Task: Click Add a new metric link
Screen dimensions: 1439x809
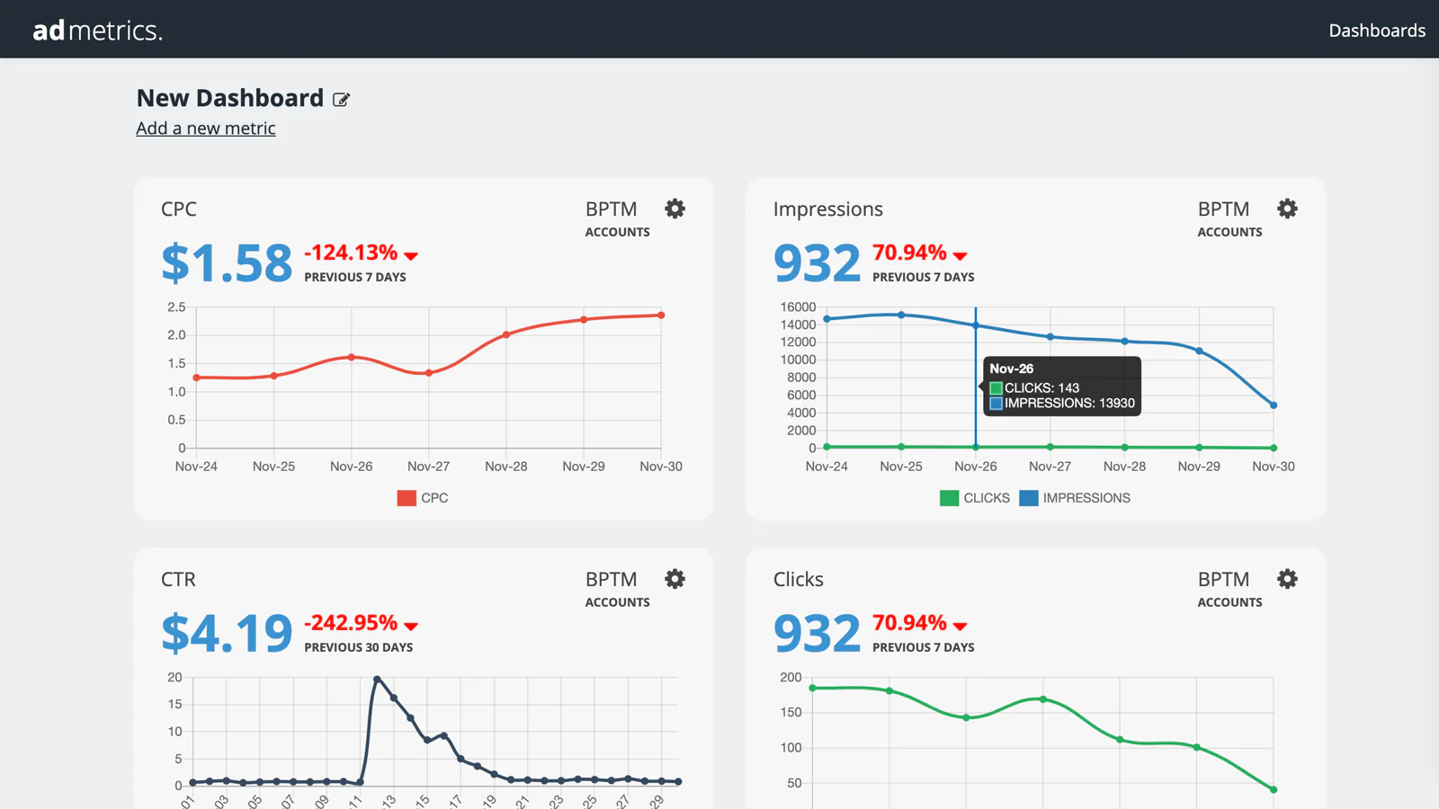Action: coord(206,129)
